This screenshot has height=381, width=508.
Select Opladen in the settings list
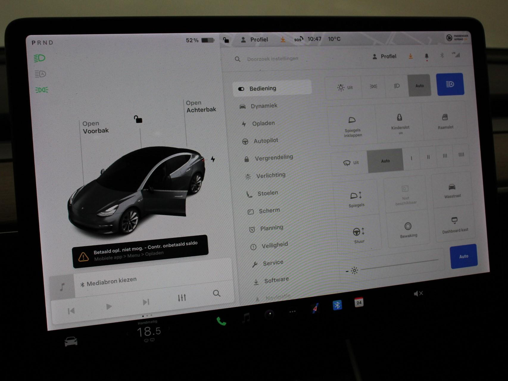[258, 123]
